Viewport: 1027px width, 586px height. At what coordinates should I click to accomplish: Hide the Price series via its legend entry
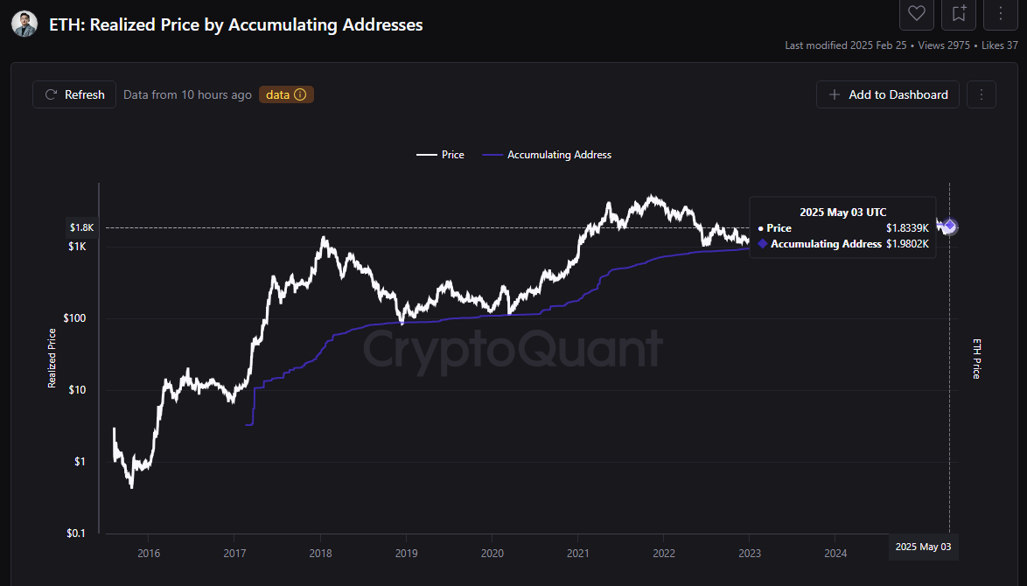pyautogui.click(x=441, y=154)
